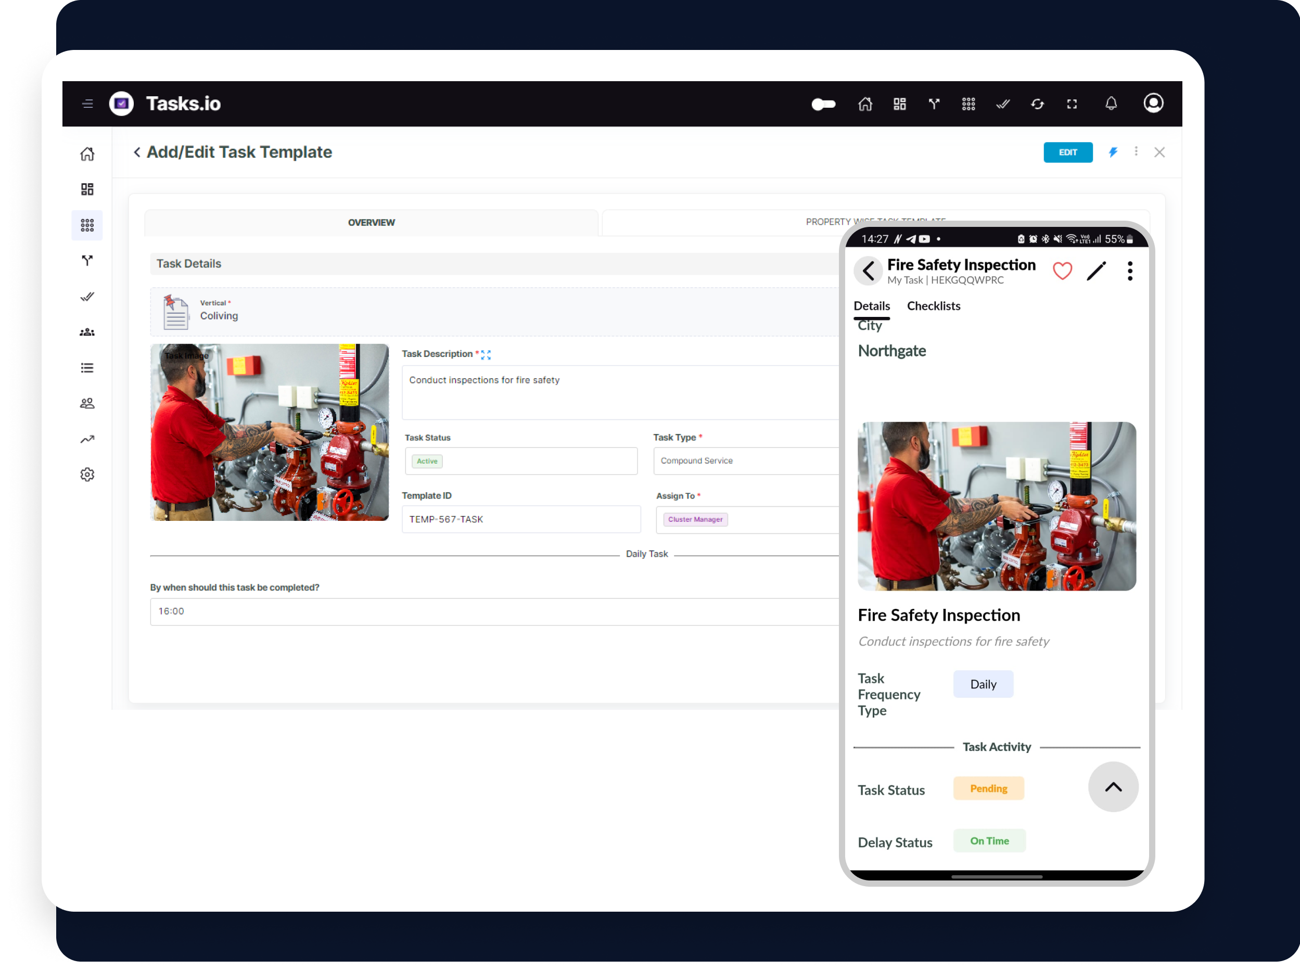
Task: Open the phone's three-dot overflow menu
Action: [x=1130, y=271]
